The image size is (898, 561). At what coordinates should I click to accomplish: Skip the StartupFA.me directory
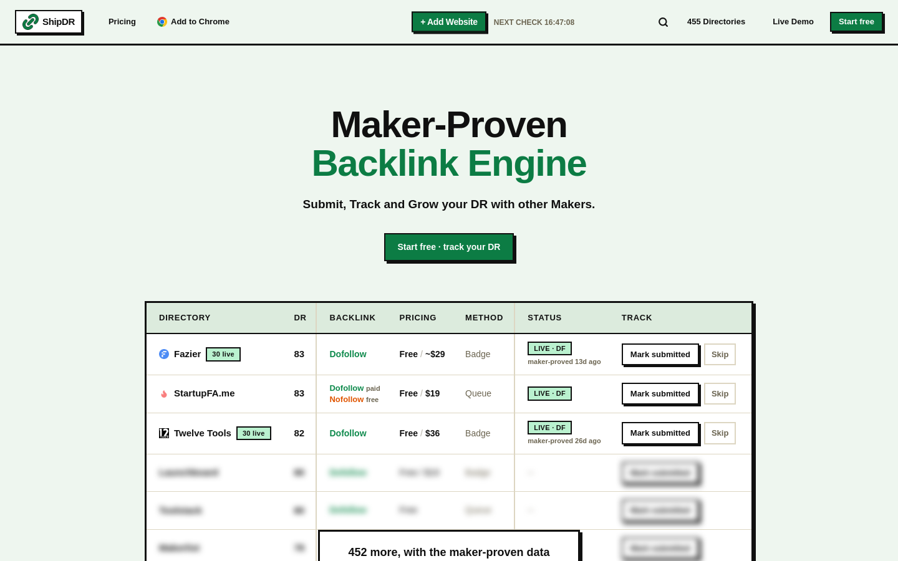point(720,393)
